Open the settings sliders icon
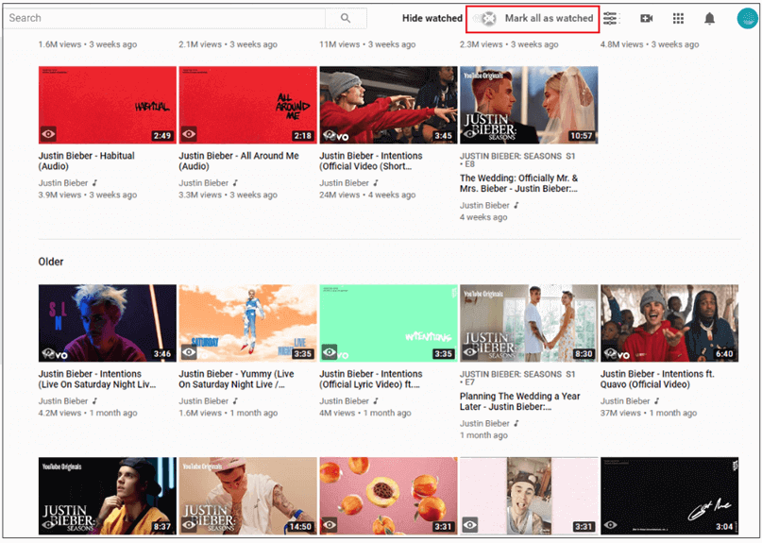The image size is (762, 543). (x=610, y=19)
